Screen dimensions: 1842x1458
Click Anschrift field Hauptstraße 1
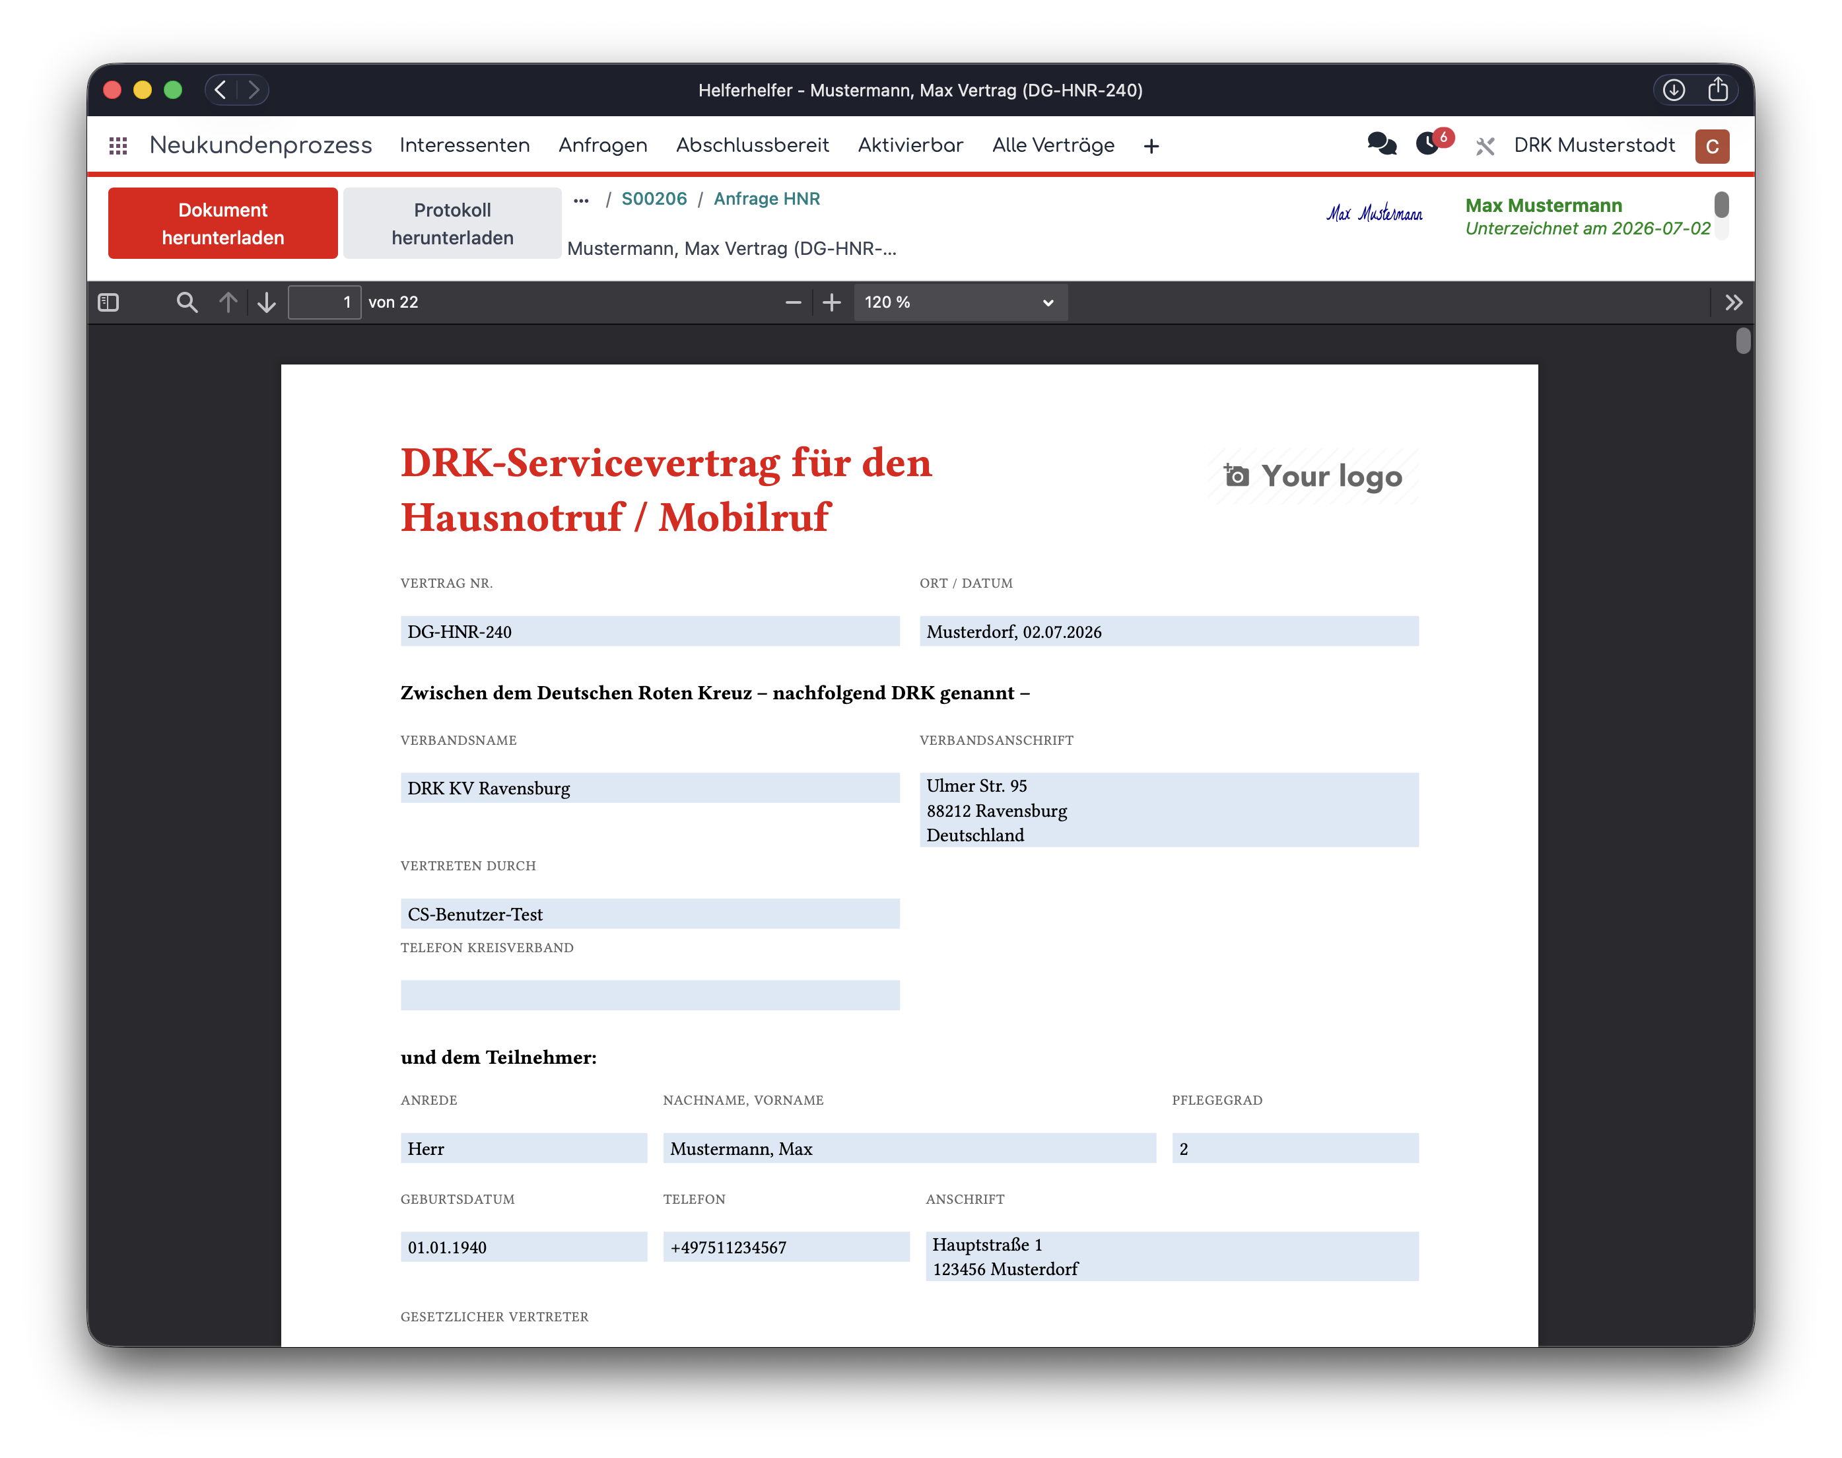tap(1172, 1257)
